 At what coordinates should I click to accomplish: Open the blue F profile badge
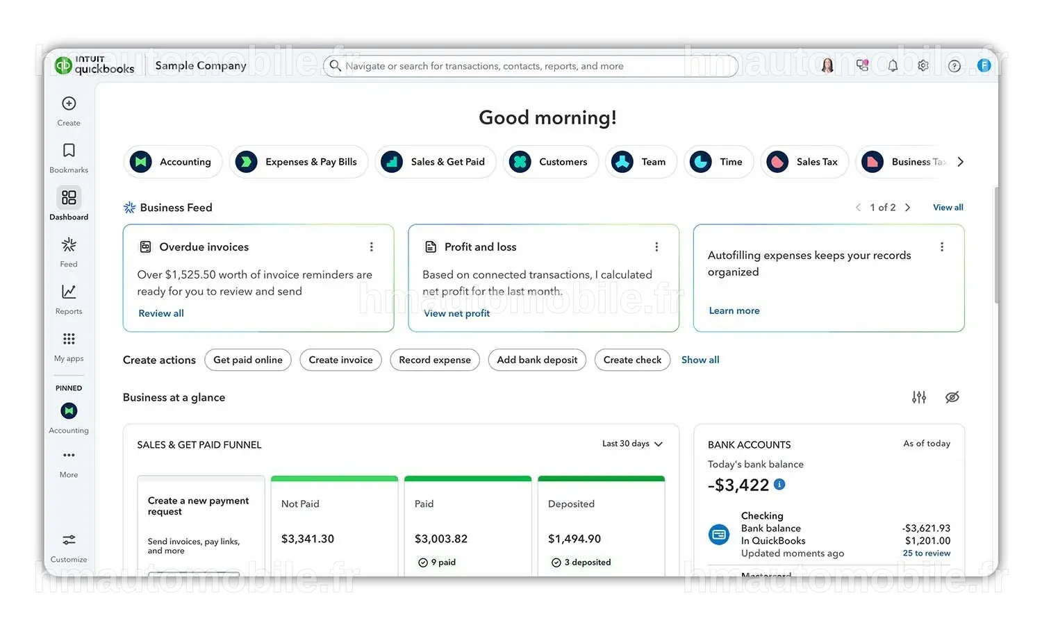[984, 65]
